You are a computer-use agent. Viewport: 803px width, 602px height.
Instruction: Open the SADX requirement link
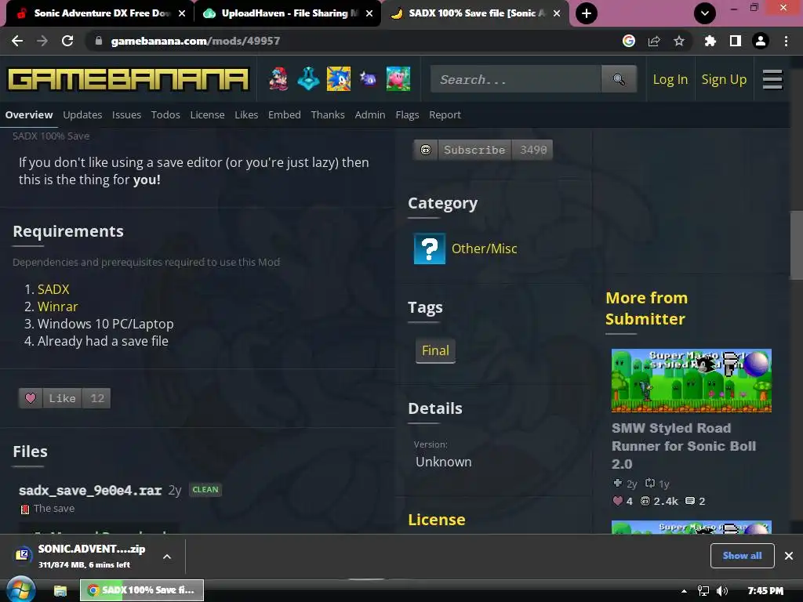[53, 289]
